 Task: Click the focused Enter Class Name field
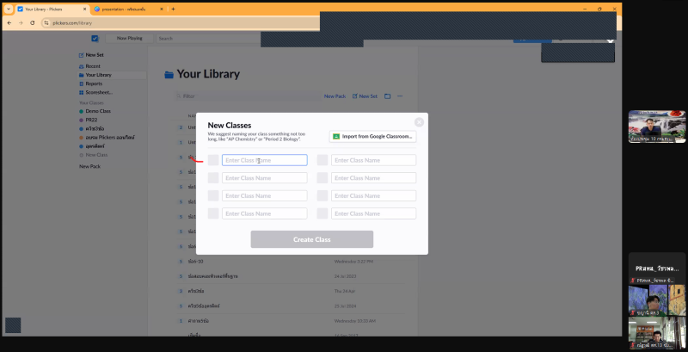coord(265,160)
